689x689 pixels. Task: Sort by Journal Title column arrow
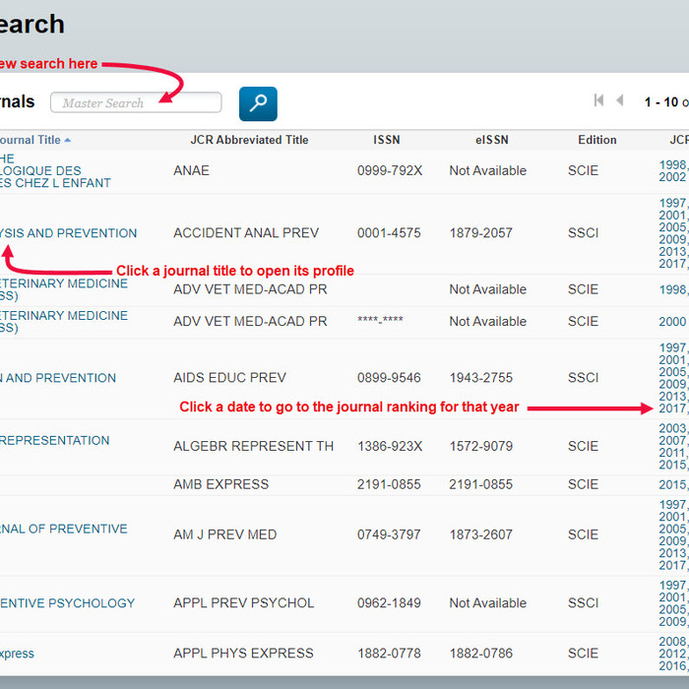67,140
